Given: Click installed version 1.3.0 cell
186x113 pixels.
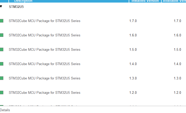Looking at the screenshot, I should (x=133, y=78).
